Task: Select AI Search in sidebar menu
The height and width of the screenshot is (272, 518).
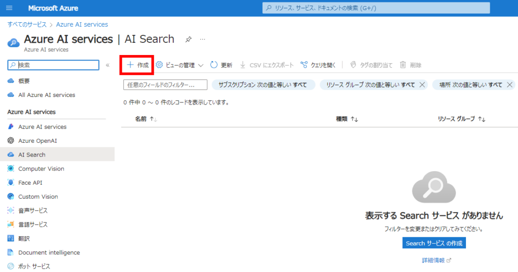Action: 57,154
